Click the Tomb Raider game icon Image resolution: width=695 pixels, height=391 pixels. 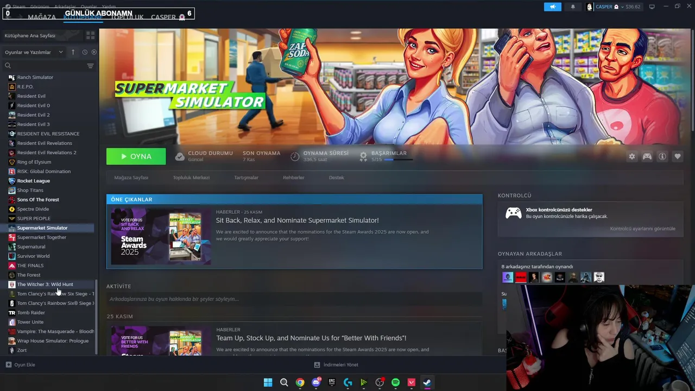12,313
